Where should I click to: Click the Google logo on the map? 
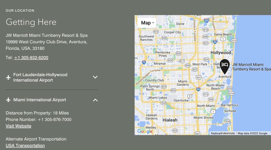pyautogui.click(x=145, y=131)
